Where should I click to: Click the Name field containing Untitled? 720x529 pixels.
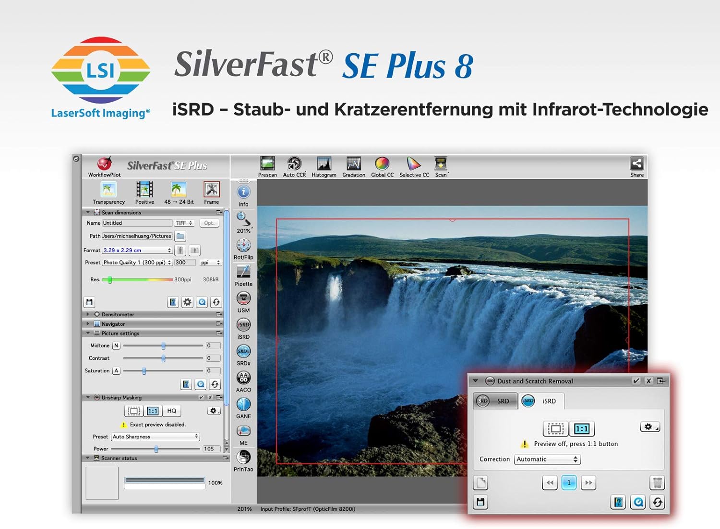point(137,223)
